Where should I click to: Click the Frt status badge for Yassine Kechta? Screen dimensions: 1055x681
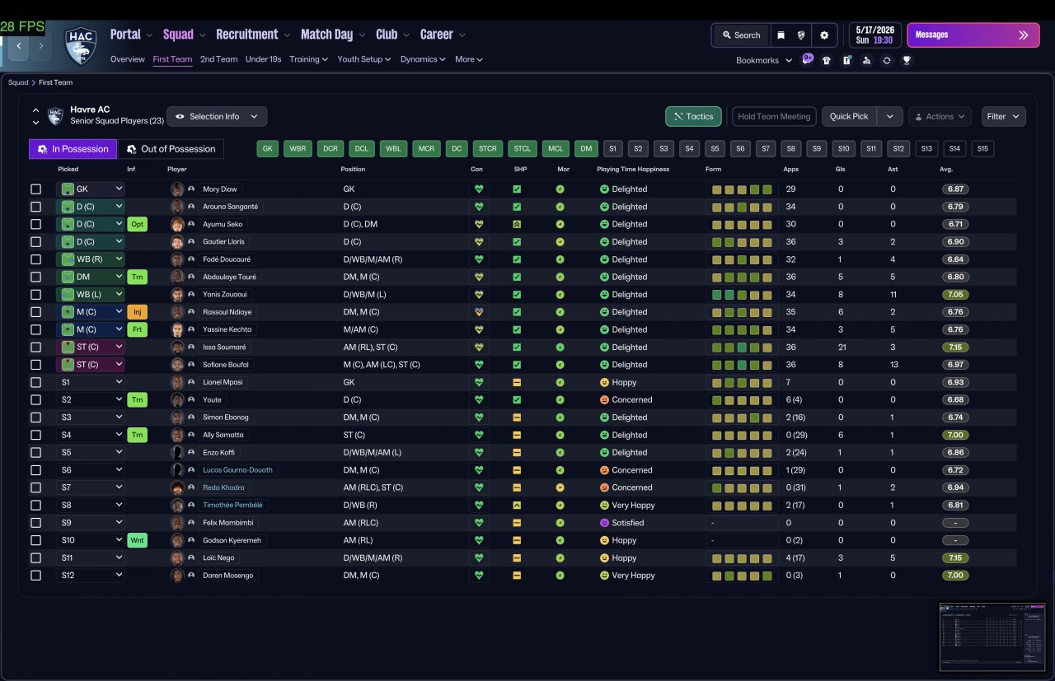pos(137,329)
